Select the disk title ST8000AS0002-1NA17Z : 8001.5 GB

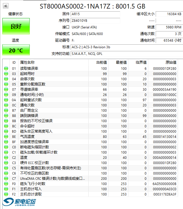coord(92,6)
